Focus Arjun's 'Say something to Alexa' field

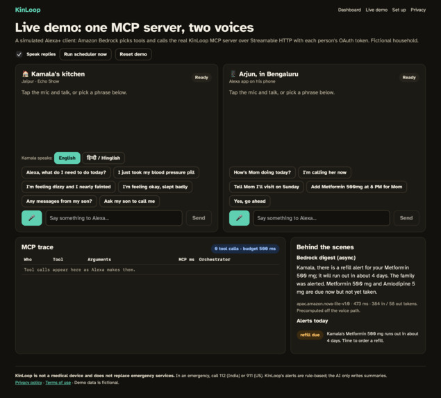click(x=322, y=218)
